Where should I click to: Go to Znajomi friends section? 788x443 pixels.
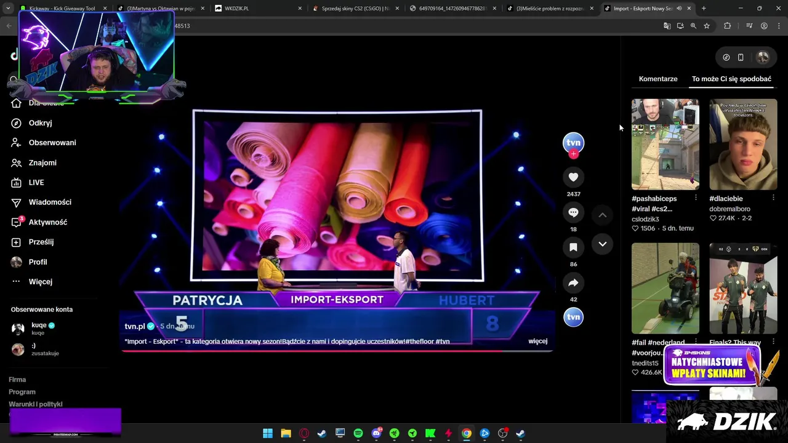pyautogui.click(x=34, y=163)
